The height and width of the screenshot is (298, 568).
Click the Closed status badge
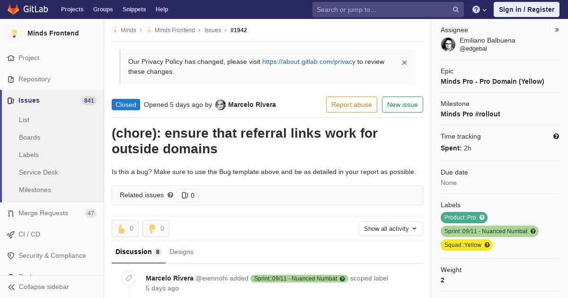pos(126,105)
